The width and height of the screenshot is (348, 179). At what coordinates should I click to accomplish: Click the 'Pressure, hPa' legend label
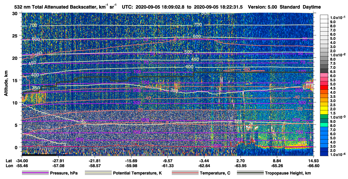pos(64,173)
